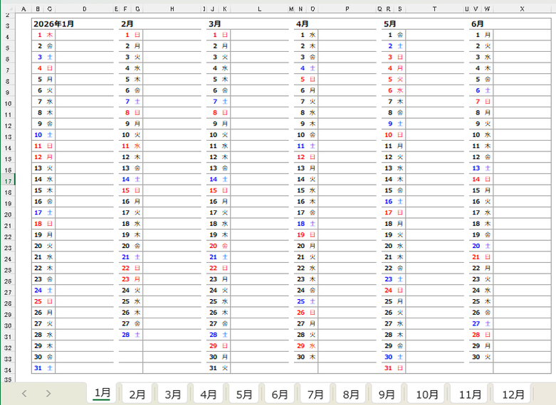
Task: Click the column L header
Action: coord(259,9)
